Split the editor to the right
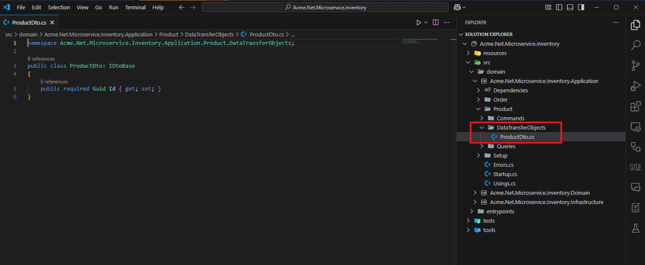This screenshot has width=645, height=265. 436,22
